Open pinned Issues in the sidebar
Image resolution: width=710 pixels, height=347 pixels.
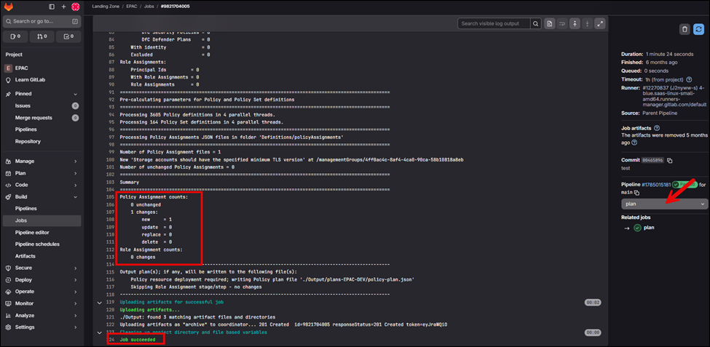[x=42, y=106]
